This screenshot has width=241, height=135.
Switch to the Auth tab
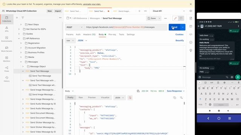[78, 34]
